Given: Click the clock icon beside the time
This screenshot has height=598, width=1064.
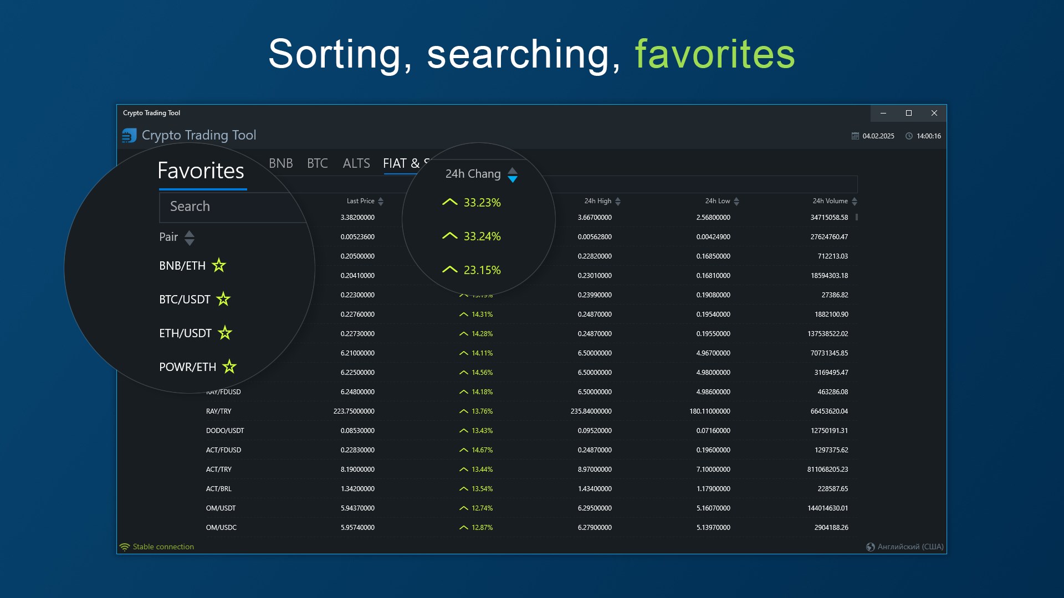Looking at the screenshot, I should pos(909,136).
